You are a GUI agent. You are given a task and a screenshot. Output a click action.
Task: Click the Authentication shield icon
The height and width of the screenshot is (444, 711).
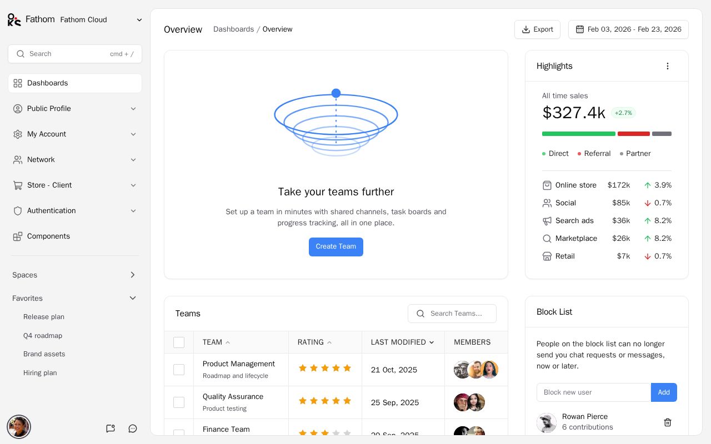(18, 211)
